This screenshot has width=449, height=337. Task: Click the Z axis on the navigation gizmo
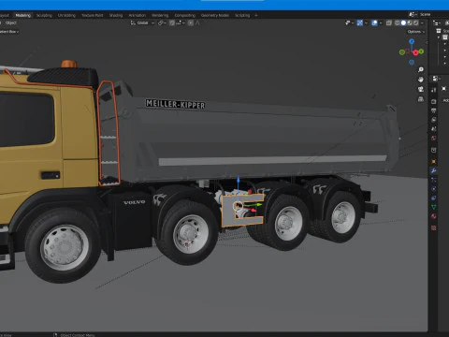click(x=412, y=41)
